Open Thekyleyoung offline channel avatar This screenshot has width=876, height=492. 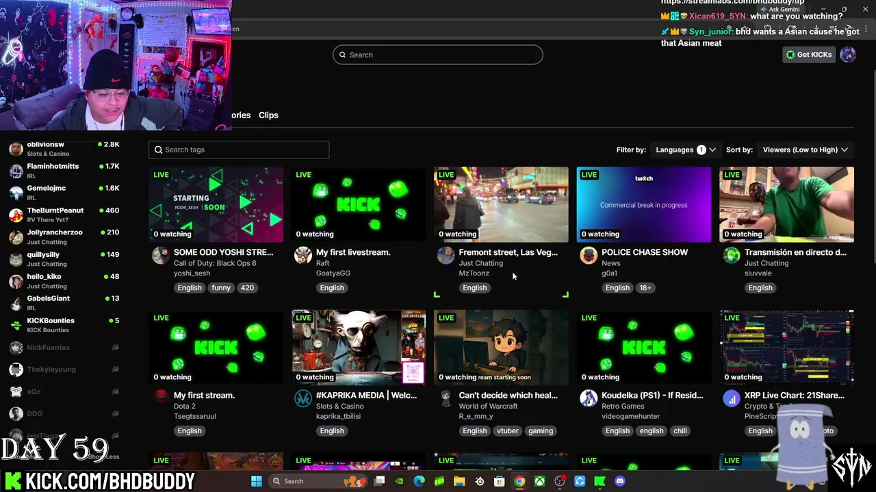(16, 370)
